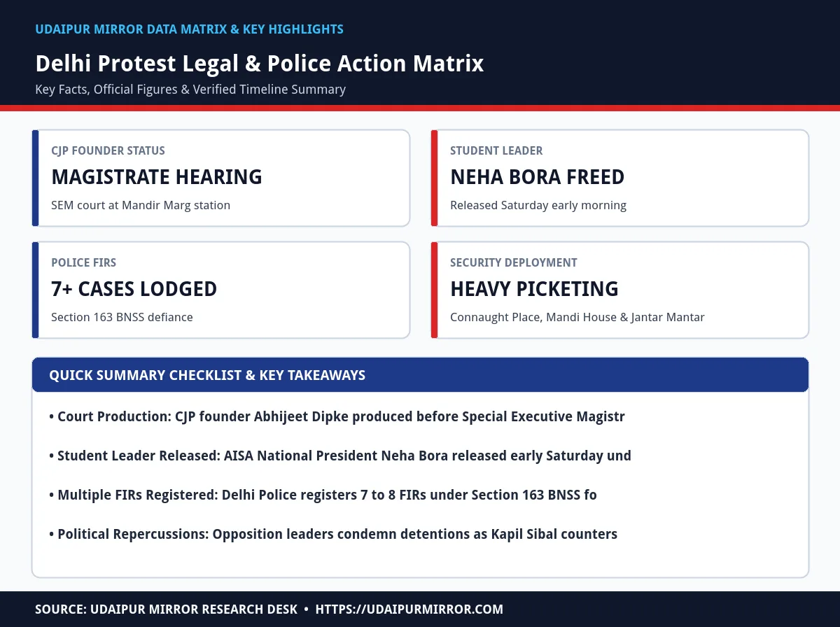Click the 'SECURITY DEPLOYMENT' card label
This screenshot has height=627, width=840.
click(x=514, y=262)
